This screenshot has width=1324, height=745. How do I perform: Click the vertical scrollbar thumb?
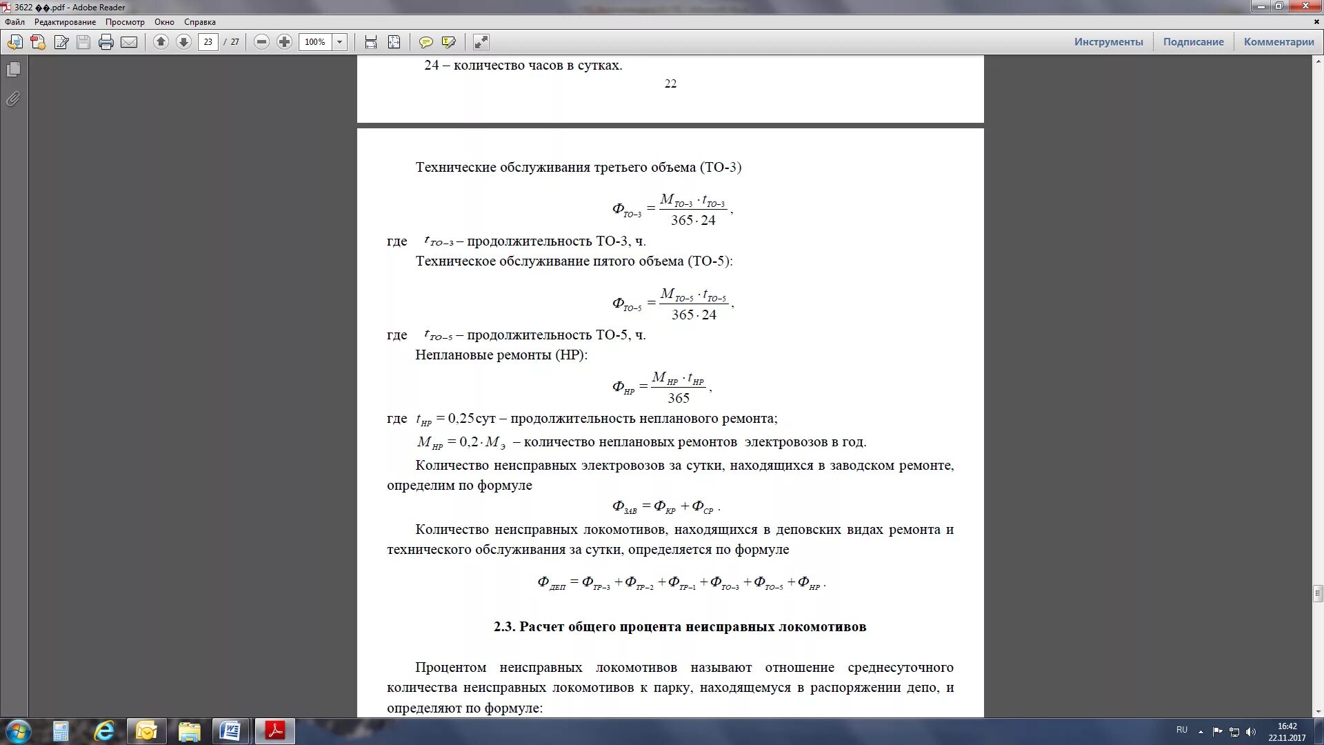pos(1318,593)
